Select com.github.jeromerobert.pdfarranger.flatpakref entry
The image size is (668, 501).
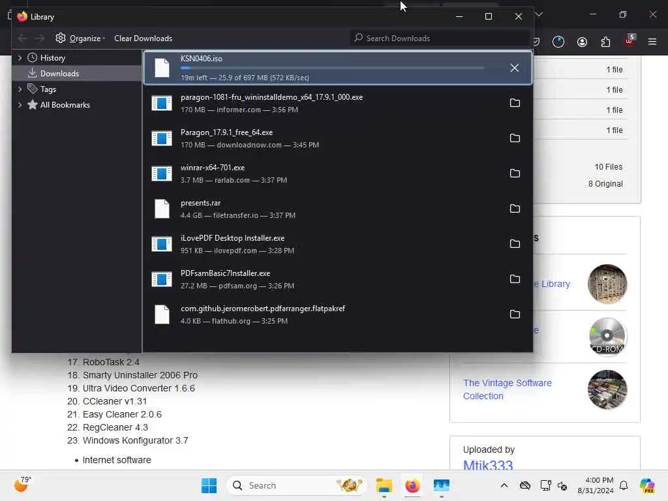pyautogui.click(x=338, y=314)
